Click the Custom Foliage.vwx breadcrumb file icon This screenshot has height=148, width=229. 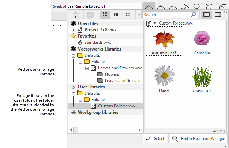click(149, 23)
